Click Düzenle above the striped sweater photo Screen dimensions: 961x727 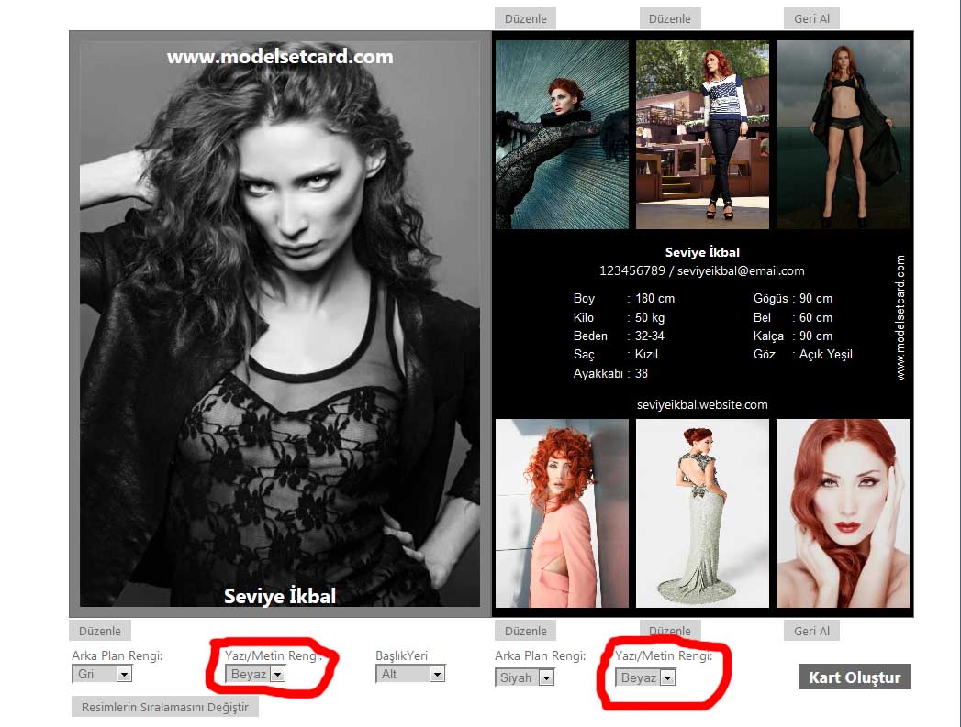pos(670,18)
